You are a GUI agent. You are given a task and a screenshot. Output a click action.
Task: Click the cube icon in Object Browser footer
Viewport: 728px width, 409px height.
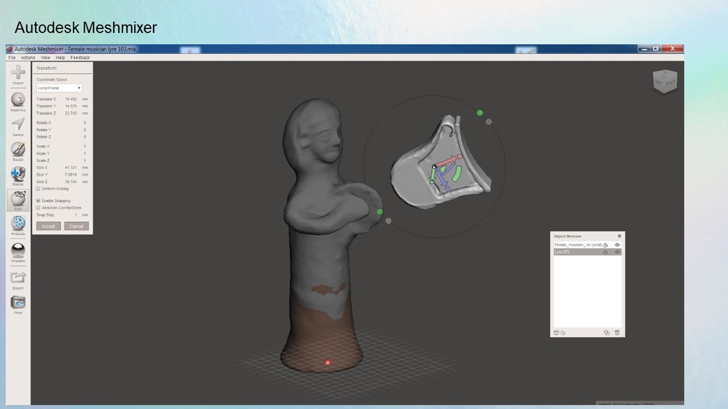click(x=556, y=333)
